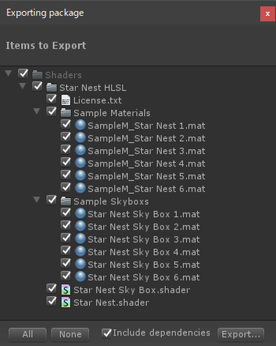Click the None button
Viewport: 276px width, 346px height.
(70, 334)
